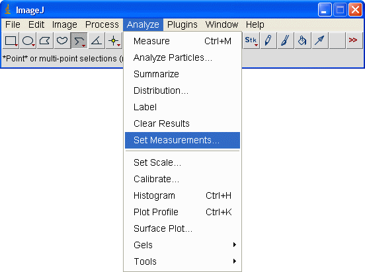
Task: Choose the Polygon selection tool
Action: (x=45, y=41)
